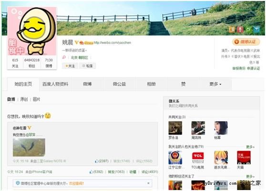Send a message with the 私信 button

point(87,66)
